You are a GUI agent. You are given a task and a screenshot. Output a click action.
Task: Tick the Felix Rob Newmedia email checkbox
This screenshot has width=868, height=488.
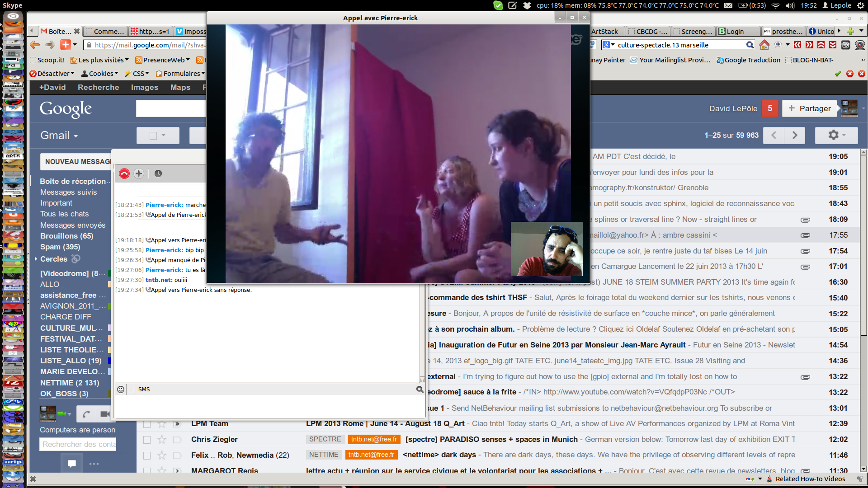147,455
